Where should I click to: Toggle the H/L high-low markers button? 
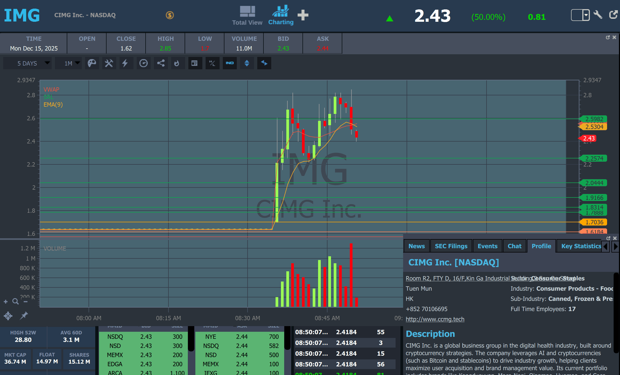[212, 63]
